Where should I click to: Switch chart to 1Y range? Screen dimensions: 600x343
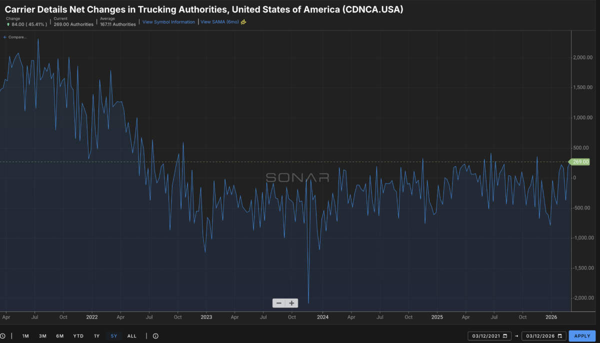pos(96,336)
